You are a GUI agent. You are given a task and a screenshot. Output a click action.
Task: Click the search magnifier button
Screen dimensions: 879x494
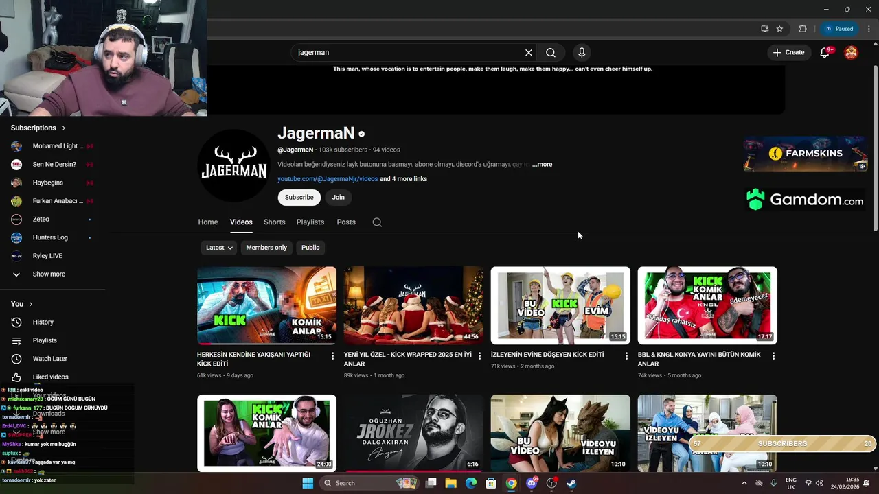click(x=551, y=52)
